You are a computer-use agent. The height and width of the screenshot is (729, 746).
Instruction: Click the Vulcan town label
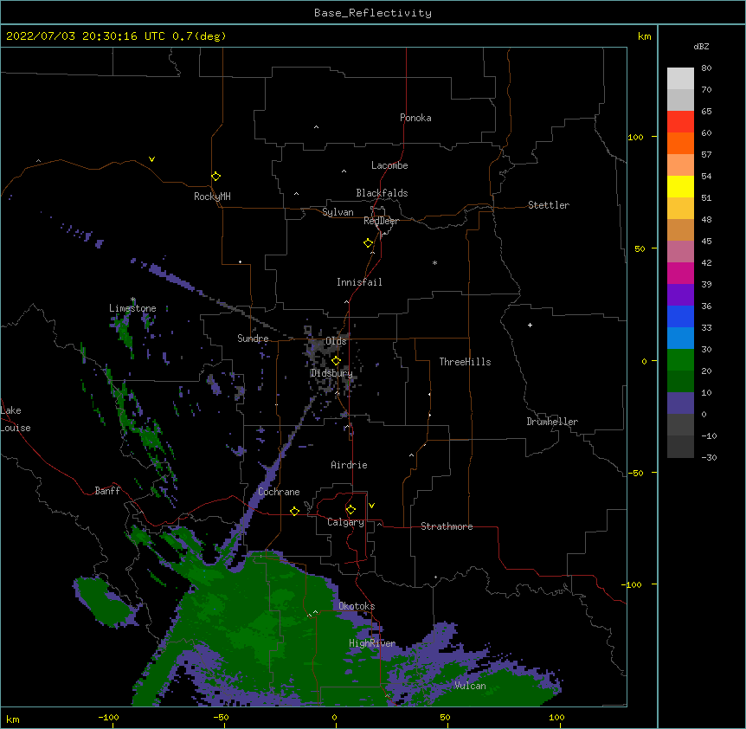click(x=470, y=686)
